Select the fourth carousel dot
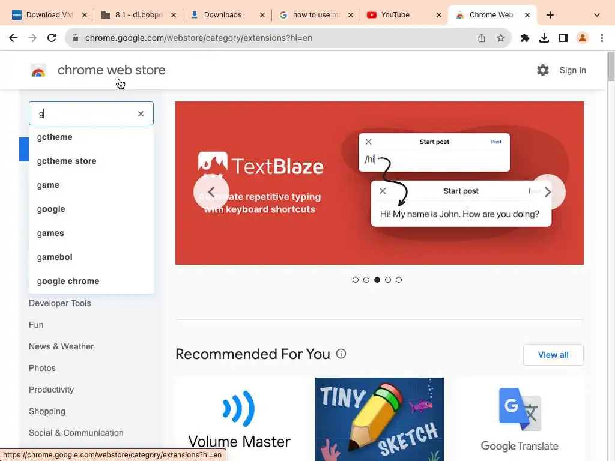 [x=388, y=280]
